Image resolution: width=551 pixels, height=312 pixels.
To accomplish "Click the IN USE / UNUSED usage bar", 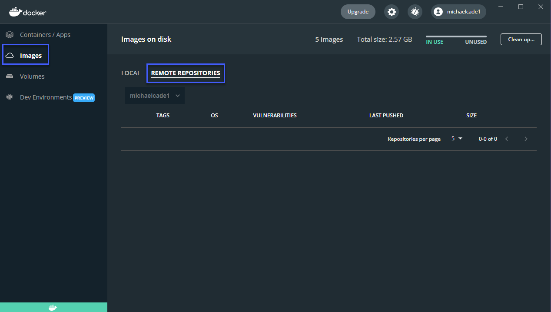I will click(456, 38).
